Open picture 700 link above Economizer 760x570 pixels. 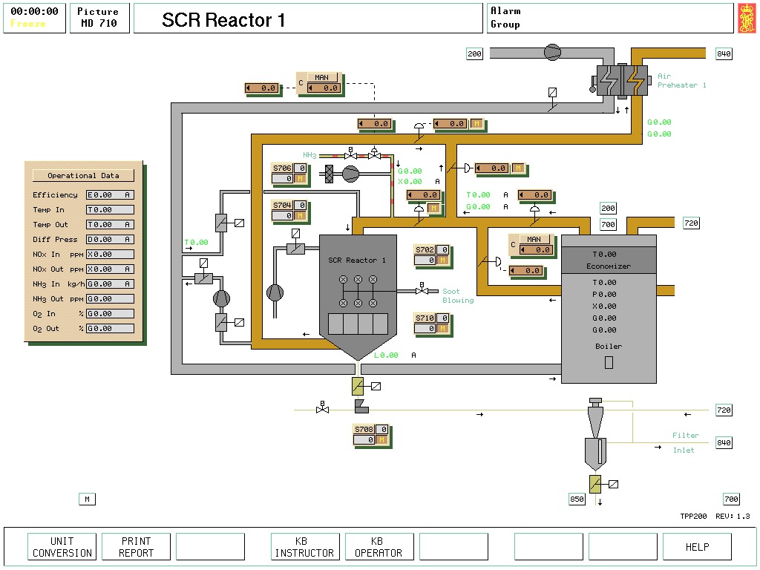pos(609,224)
